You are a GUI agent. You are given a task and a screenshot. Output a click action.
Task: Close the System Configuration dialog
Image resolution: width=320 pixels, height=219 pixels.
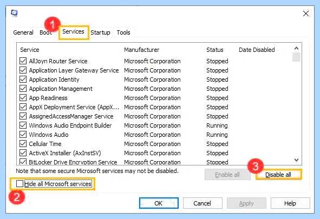(x=306, y=14)
